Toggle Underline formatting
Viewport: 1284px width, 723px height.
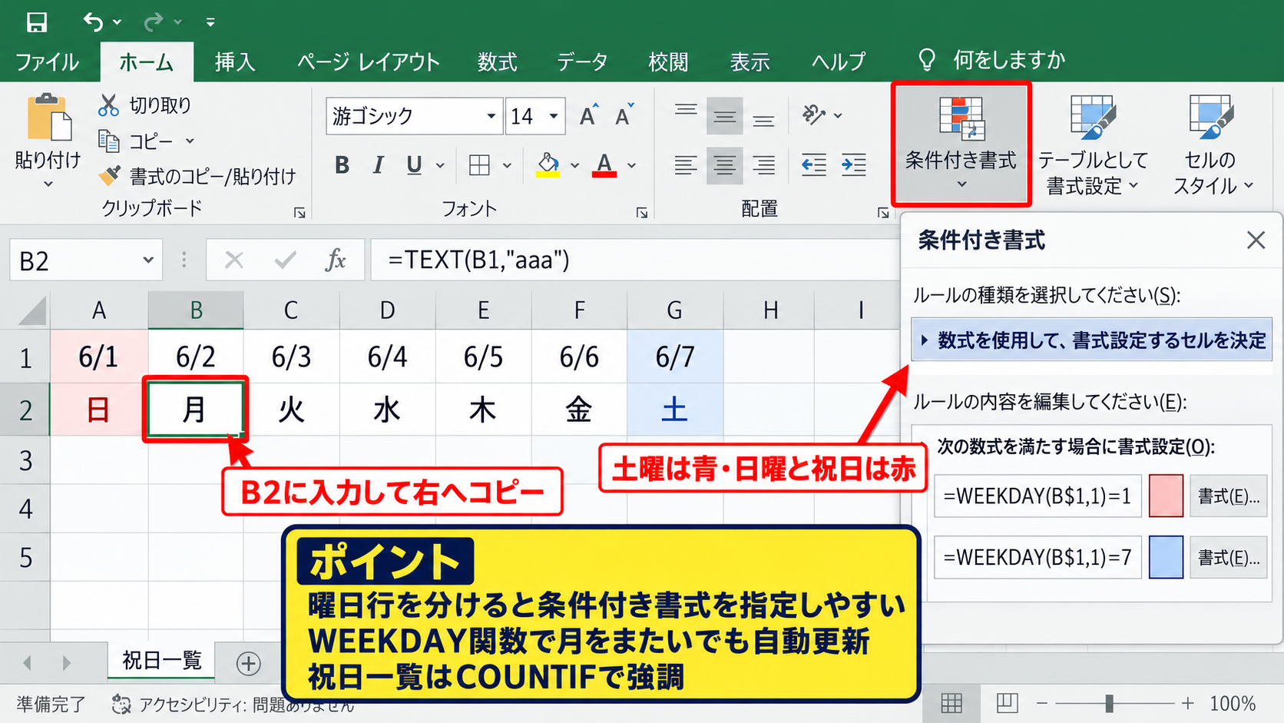pos(414,165)
